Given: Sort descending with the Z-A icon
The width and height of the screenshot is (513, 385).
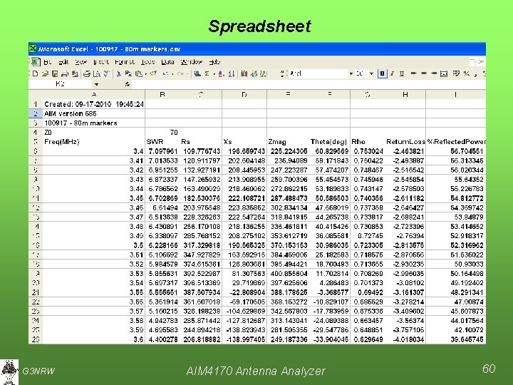Looking at the screenshot, I should [232, 74].
